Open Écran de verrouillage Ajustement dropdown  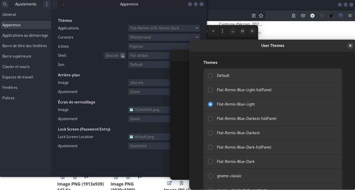tap(149, 119)
